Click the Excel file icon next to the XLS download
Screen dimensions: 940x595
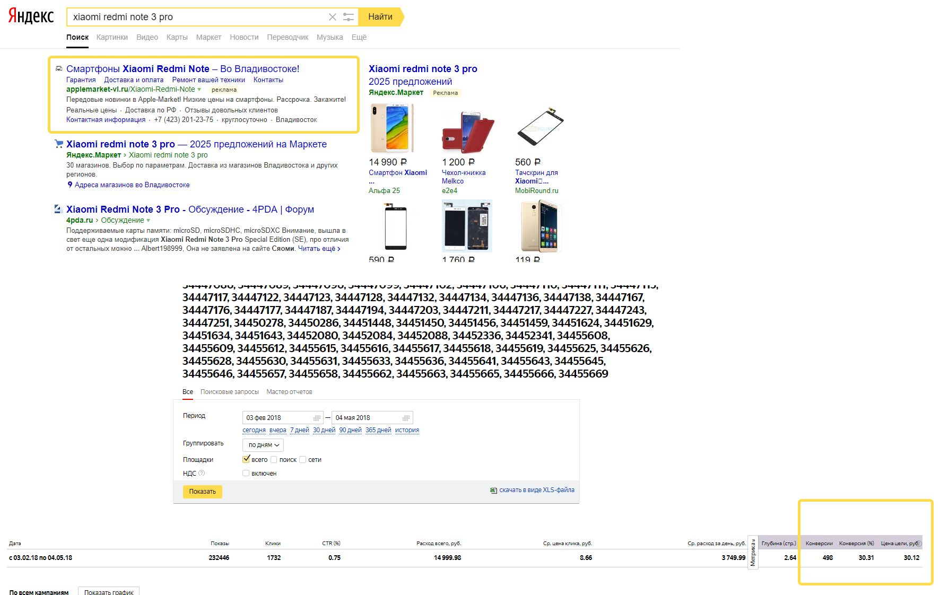point(493,491)
